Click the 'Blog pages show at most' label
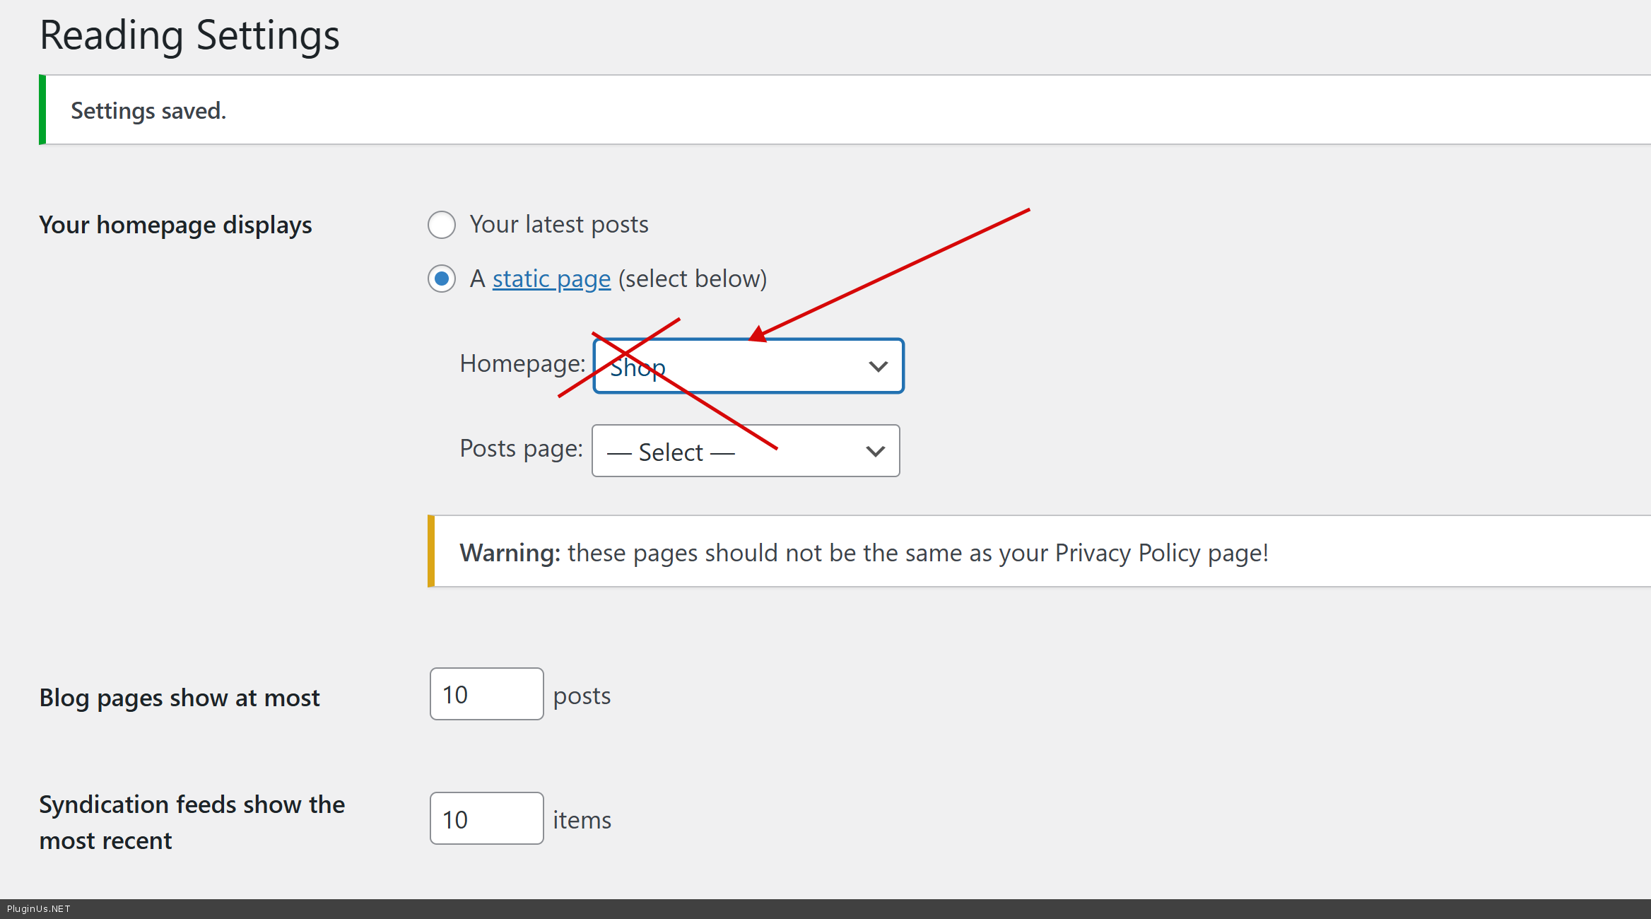Viewport: 1651px width, 919px height. 180,698
